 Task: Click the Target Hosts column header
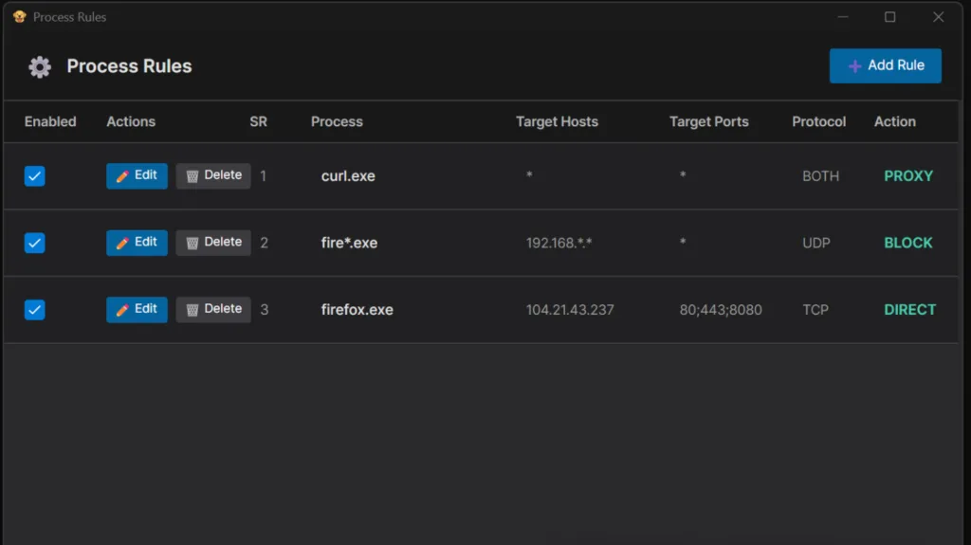pyautogui.click(x=557, y=122)
